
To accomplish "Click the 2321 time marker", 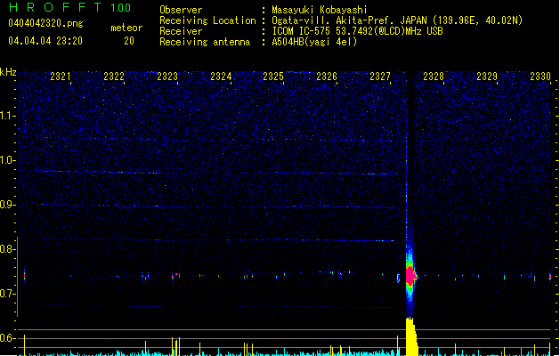I will tap(60, 77).
